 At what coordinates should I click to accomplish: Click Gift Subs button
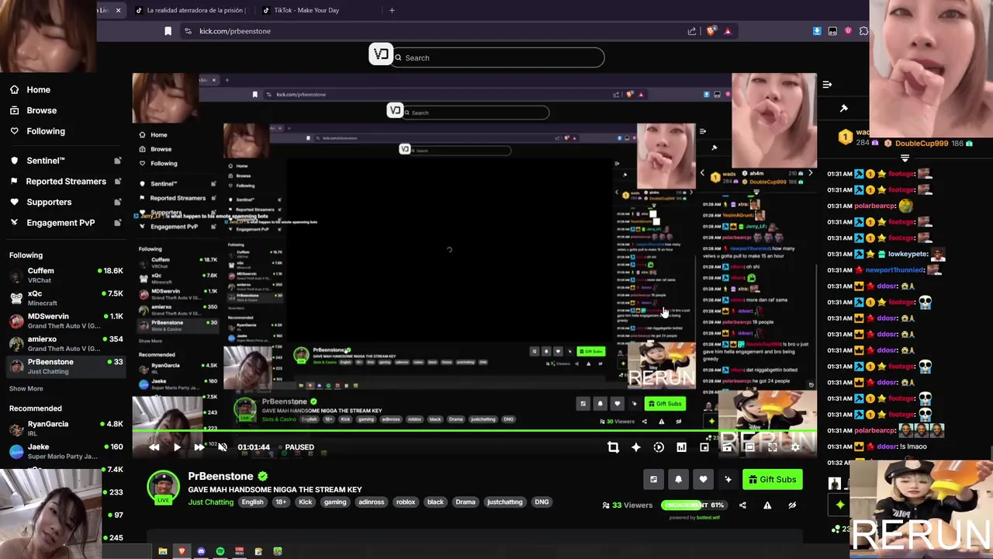pos(772,480)
